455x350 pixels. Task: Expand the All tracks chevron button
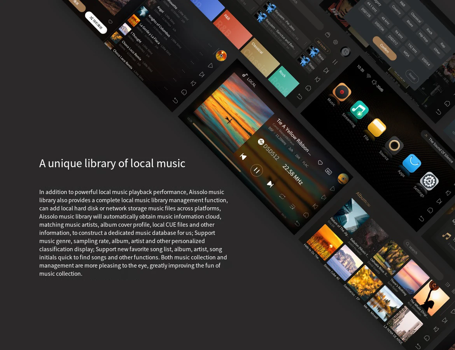(322, 46)
